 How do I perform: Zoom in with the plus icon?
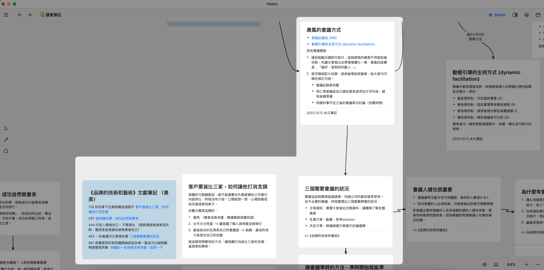pyautogui.click(x=527, y=265)
